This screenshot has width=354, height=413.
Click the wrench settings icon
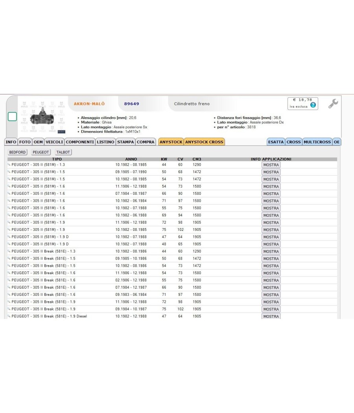coord(333,103)
